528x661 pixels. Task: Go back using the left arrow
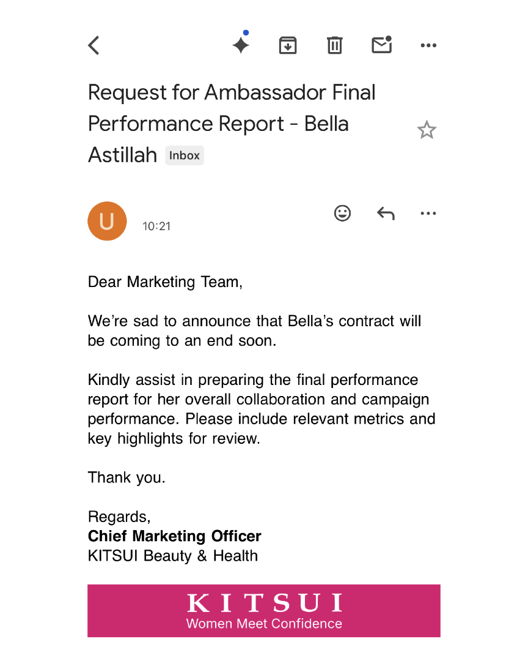tap(94, 45)
